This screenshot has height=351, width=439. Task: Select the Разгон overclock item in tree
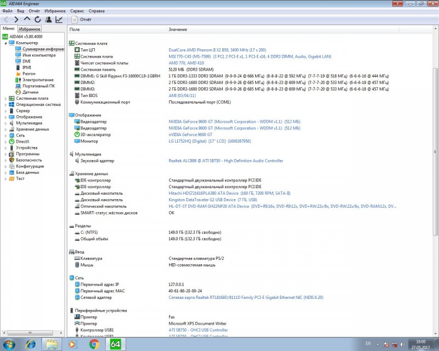coord(29,73)
